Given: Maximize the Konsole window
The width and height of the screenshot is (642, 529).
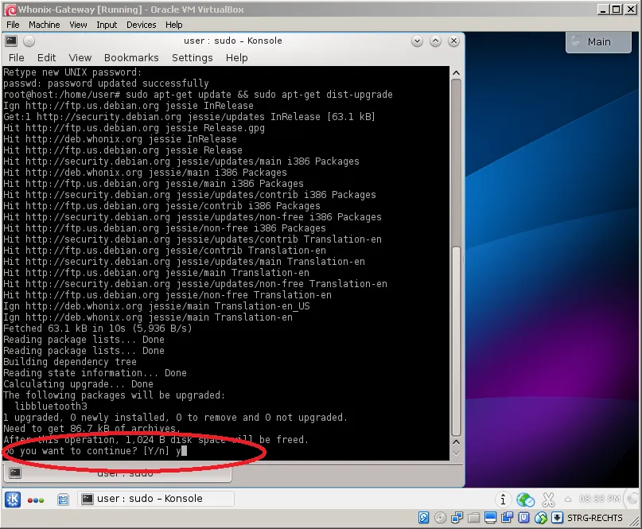Looking at the screenshot, I should 435,41.
